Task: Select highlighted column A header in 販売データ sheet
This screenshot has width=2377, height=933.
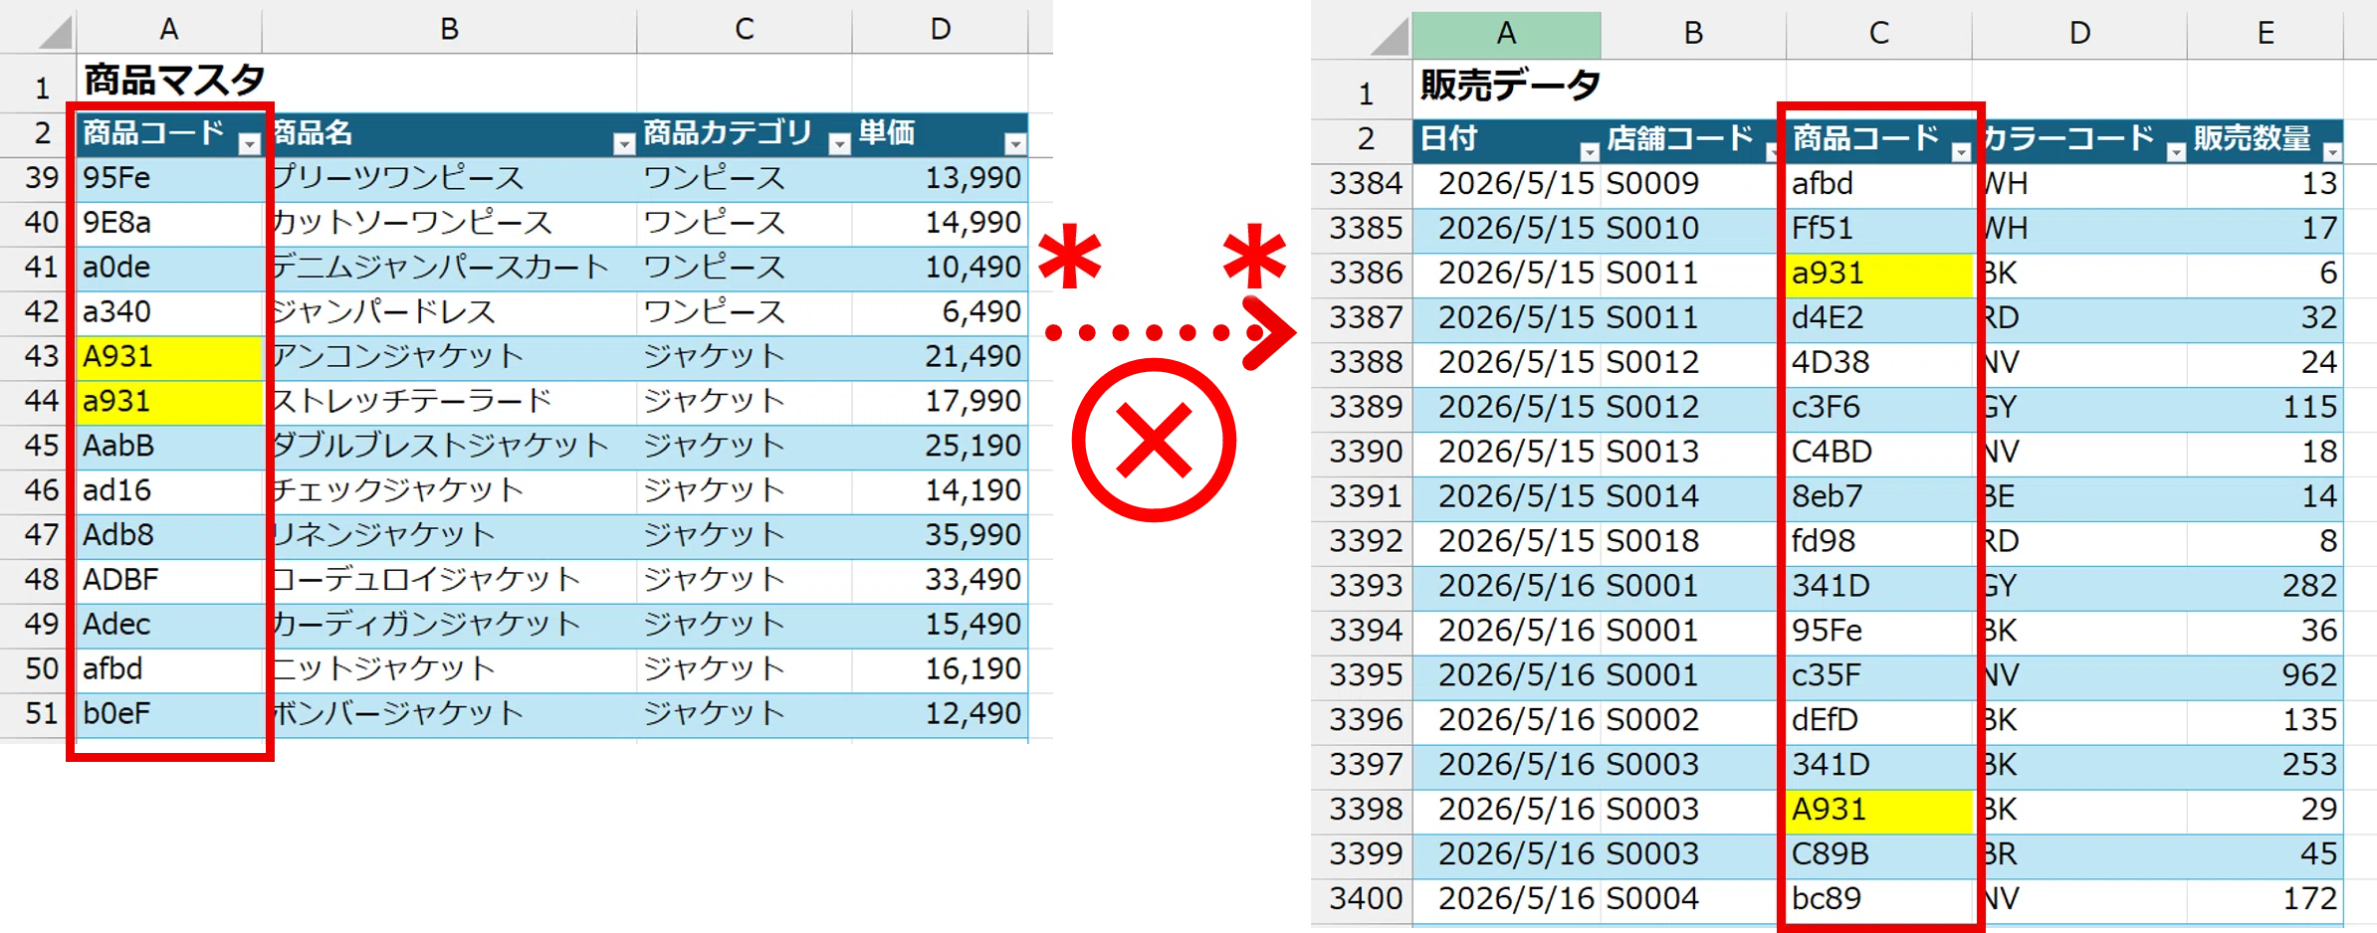Action: 1506,35
